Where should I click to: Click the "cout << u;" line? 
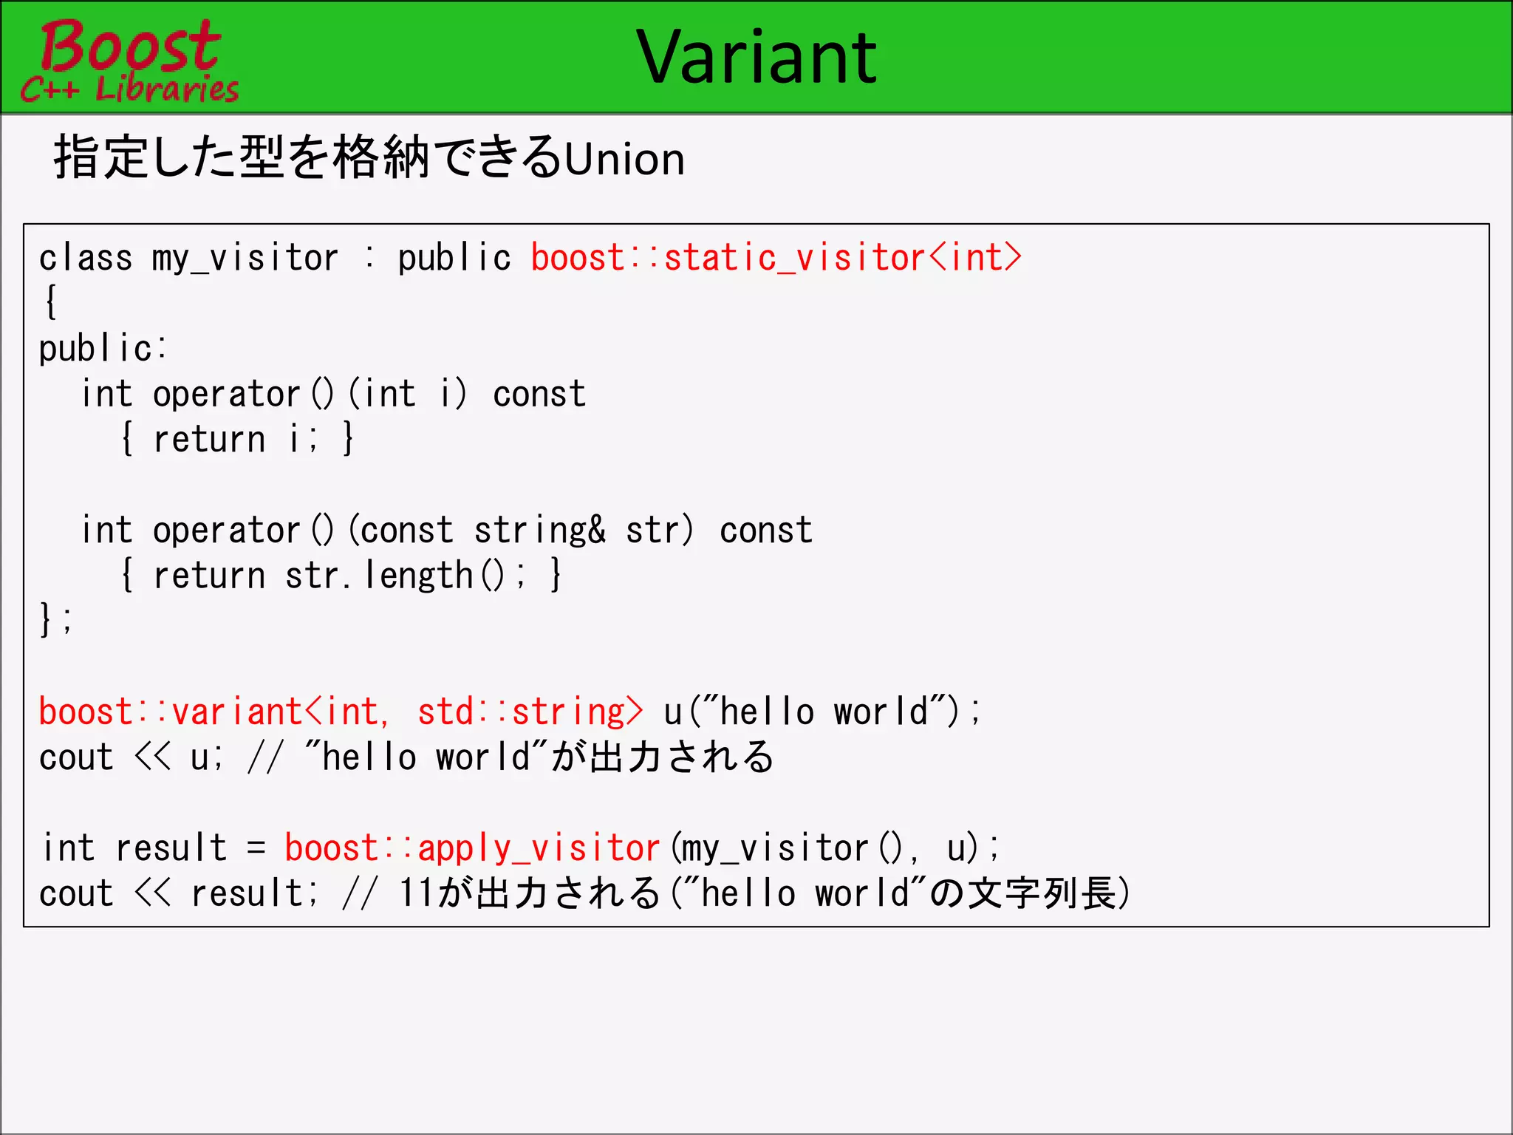pos(406,757)
